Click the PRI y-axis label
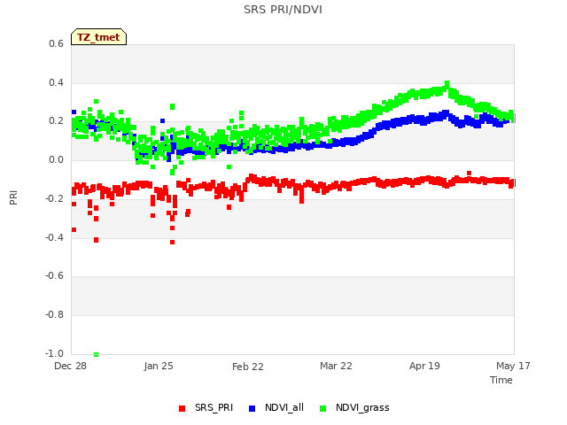Image resolution: width=567 pixels, height=425 pixels. 13,197
